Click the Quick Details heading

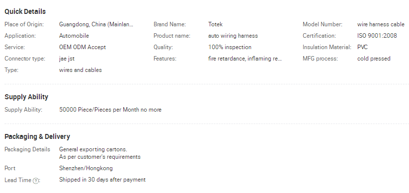[x=25, y=11]
